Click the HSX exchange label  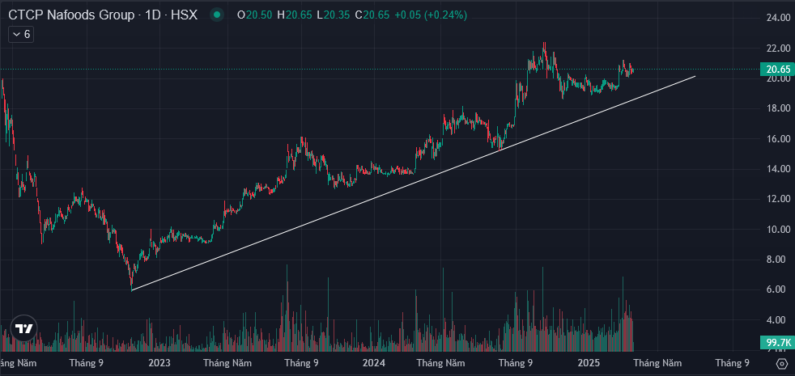(185, 15)
